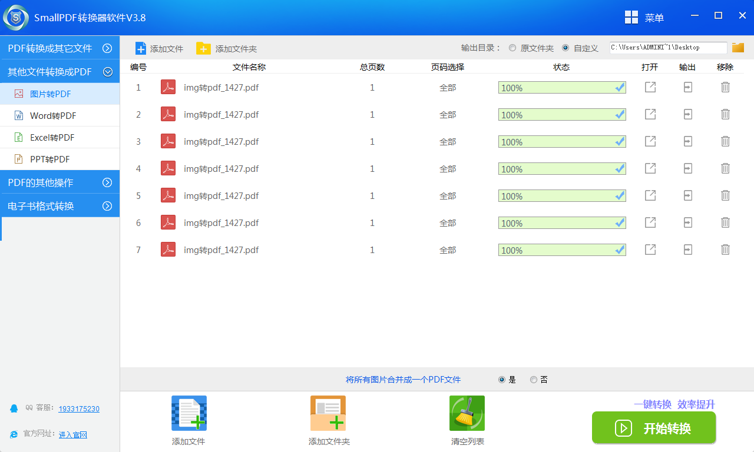The height and width of the screenshot is (452, 754).
Task: Open the file in row 6
Action: pos(650,222)
